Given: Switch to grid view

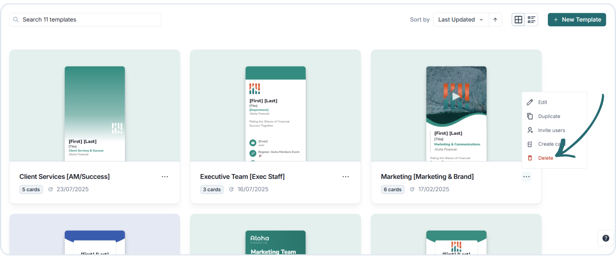Looking at the screenshot, I should coord(518,20).
